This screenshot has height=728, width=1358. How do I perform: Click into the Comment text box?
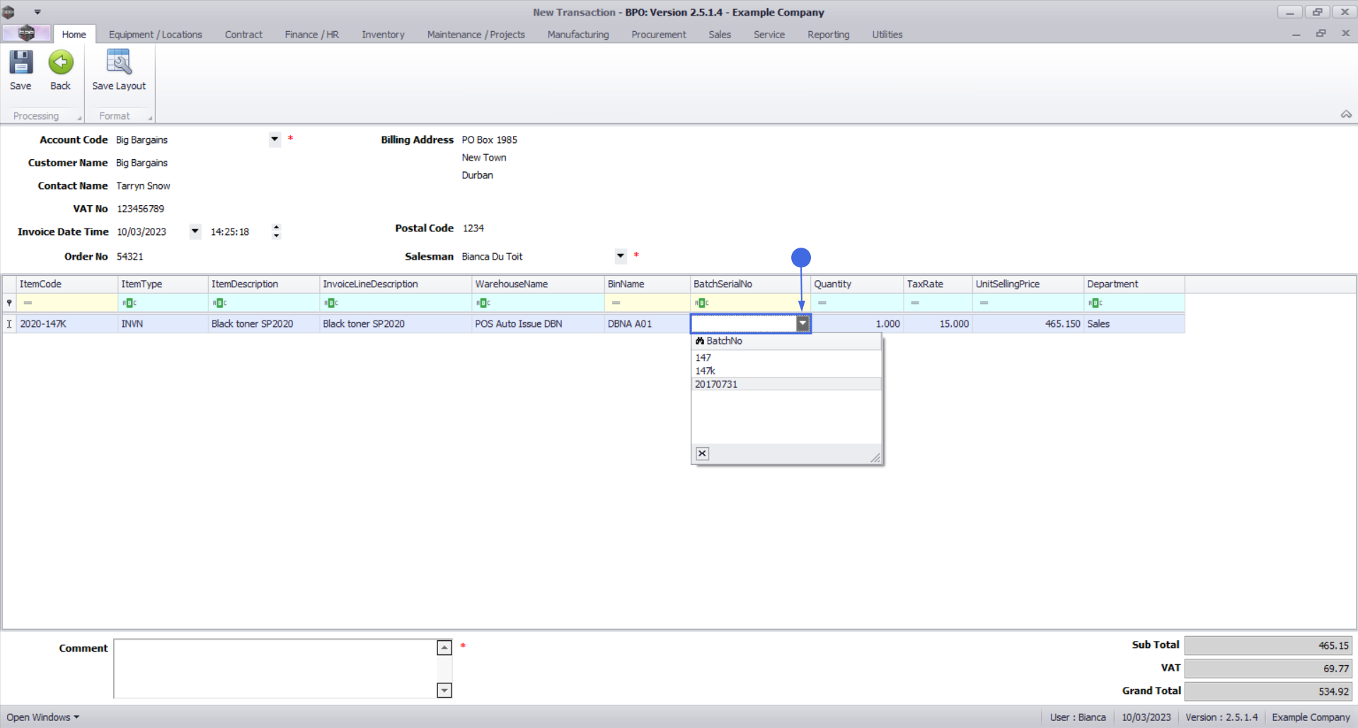click(276, 669)
